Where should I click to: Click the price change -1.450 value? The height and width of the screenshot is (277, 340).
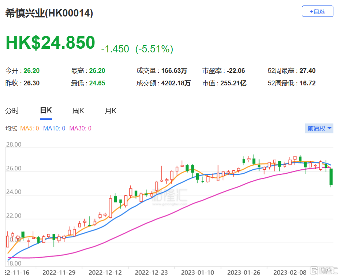(115, 49)
